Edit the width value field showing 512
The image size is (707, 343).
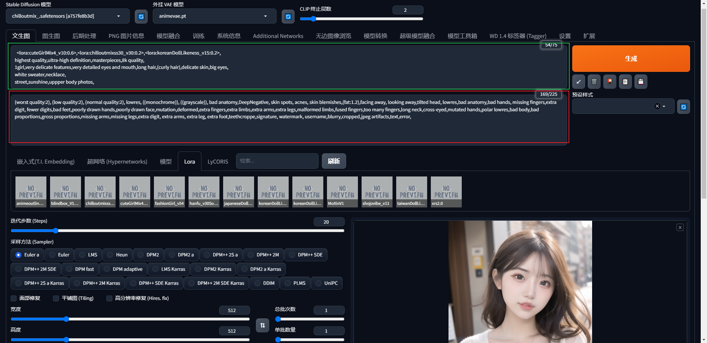tap(234, 310)
